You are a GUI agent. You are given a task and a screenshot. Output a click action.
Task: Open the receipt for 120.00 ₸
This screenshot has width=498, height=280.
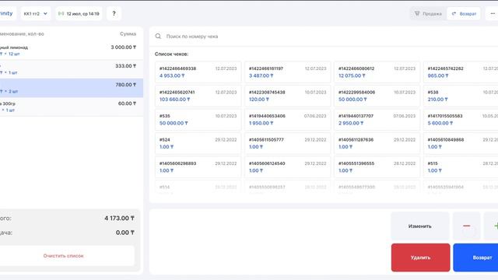pos(288,96)
